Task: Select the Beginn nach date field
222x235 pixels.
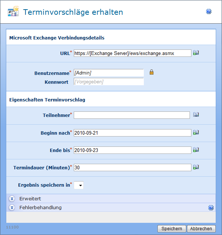Action: pyautogui.click(x=132, y=133)
